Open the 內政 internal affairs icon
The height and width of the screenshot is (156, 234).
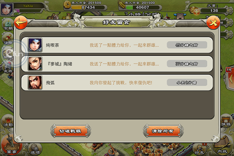click(223, 146)
